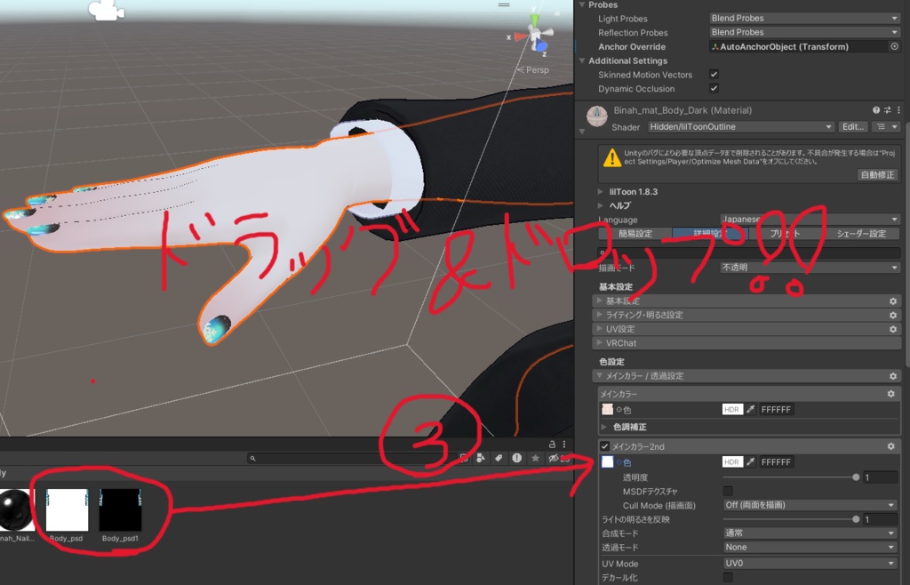Viewport: 910px width, 585px height.
Task: Open gear menu of メインカラー subsection
Action: 890,394
